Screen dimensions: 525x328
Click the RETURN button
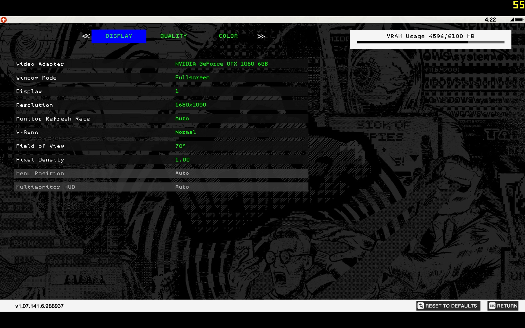503,306
